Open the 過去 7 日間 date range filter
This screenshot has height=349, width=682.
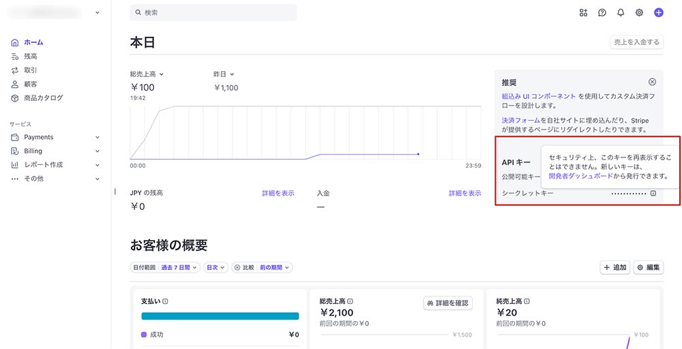click(x=179, y=268)
